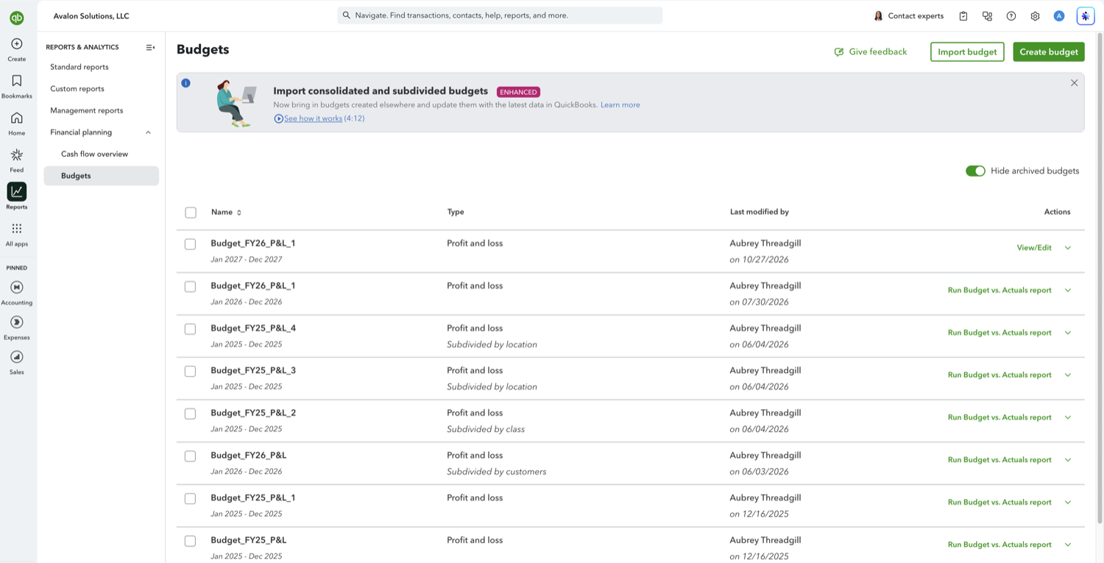The height and width of the screenshot is (563, 1104).
Task: Check the select-all budgets checkbox in header
Action: click(x=191, y=213)
